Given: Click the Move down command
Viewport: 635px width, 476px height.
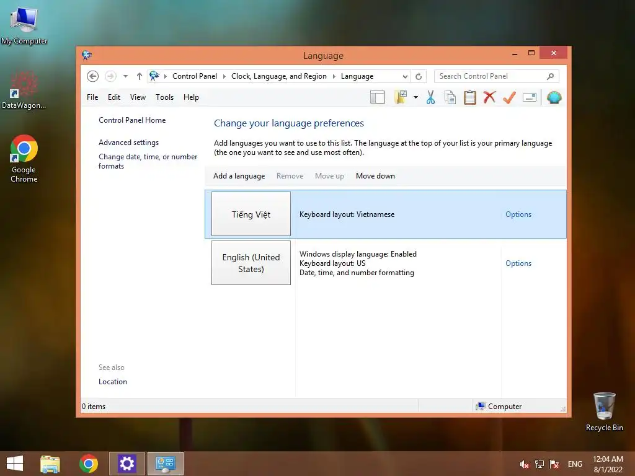Looking at the screenshot, I should pos(375,176).
